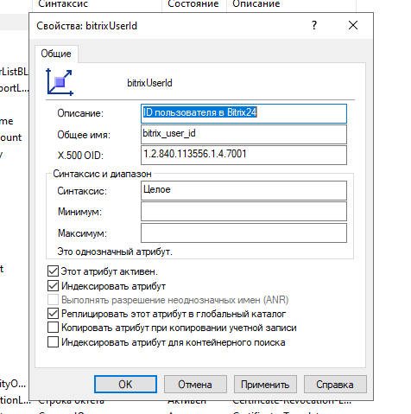Click the question mark help button
Image resolution: width=411 pixels, height=414 pixels.
click(x=314, y=25)
